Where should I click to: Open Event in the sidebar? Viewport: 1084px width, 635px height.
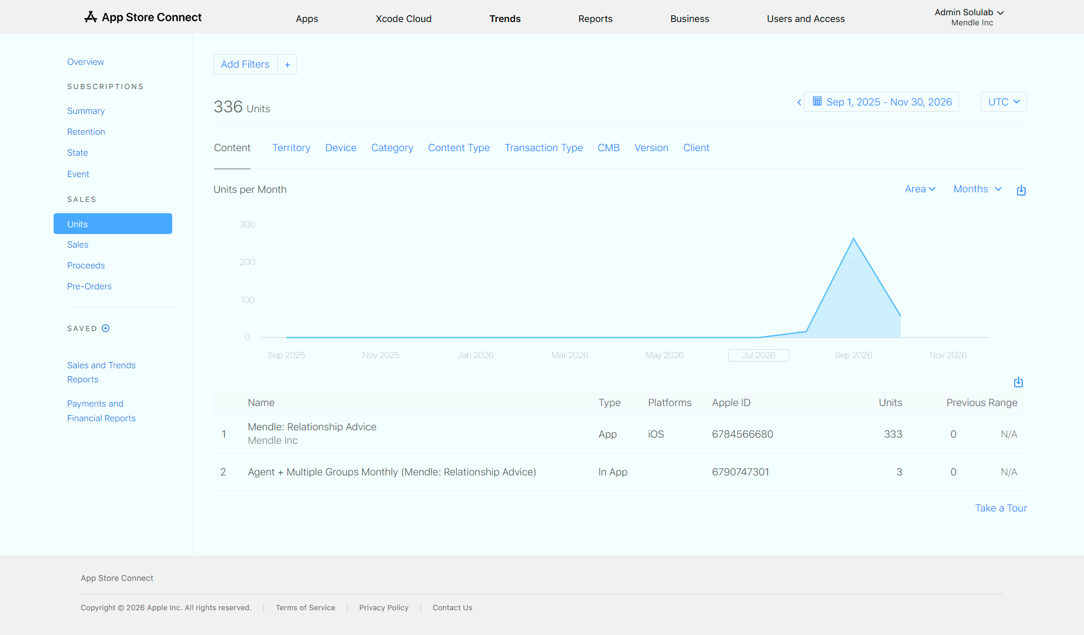coord(78,174)
